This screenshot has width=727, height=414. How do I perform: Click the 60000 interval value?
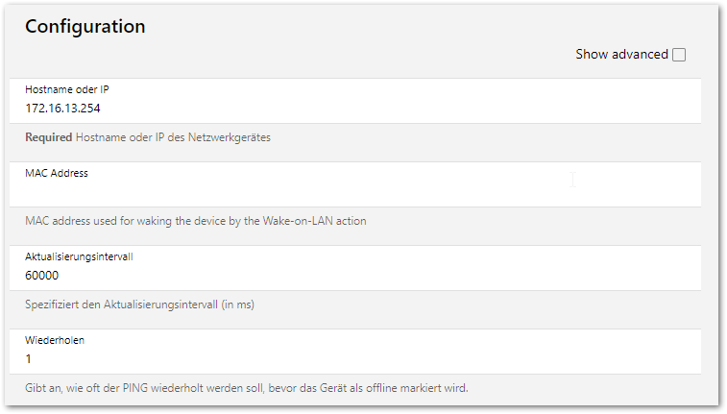pyautogui.click(x=42, y=275)
